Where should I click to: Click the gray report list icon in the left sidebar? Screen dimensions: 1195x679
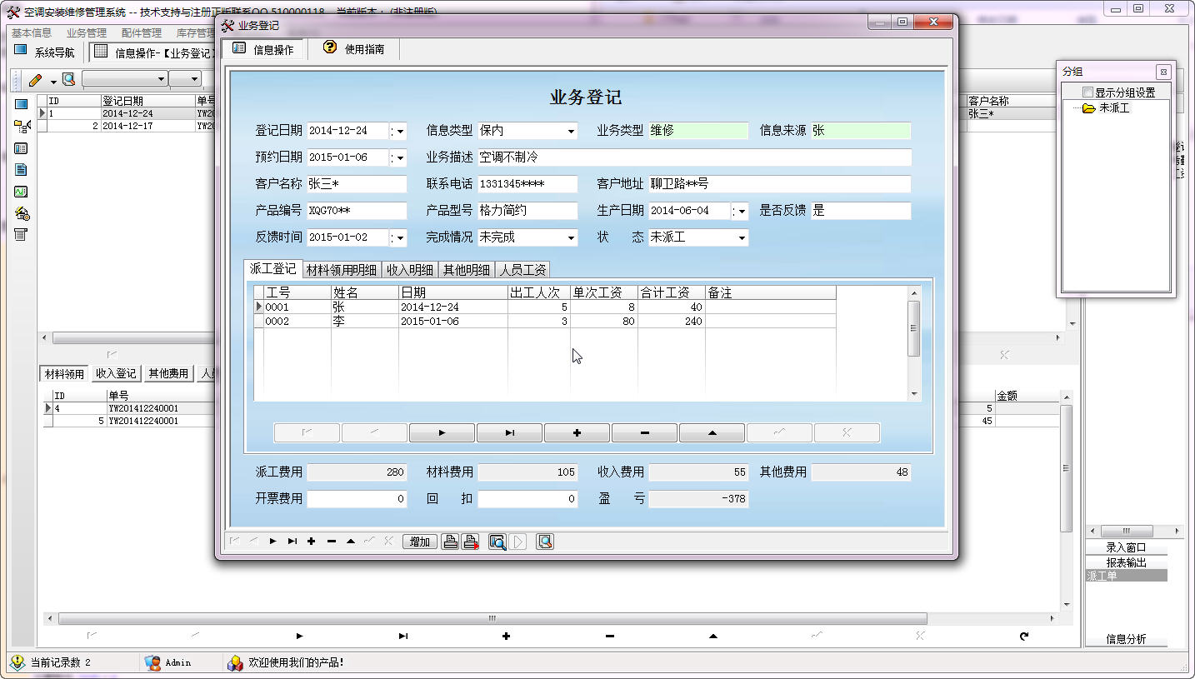coord(22,235)
